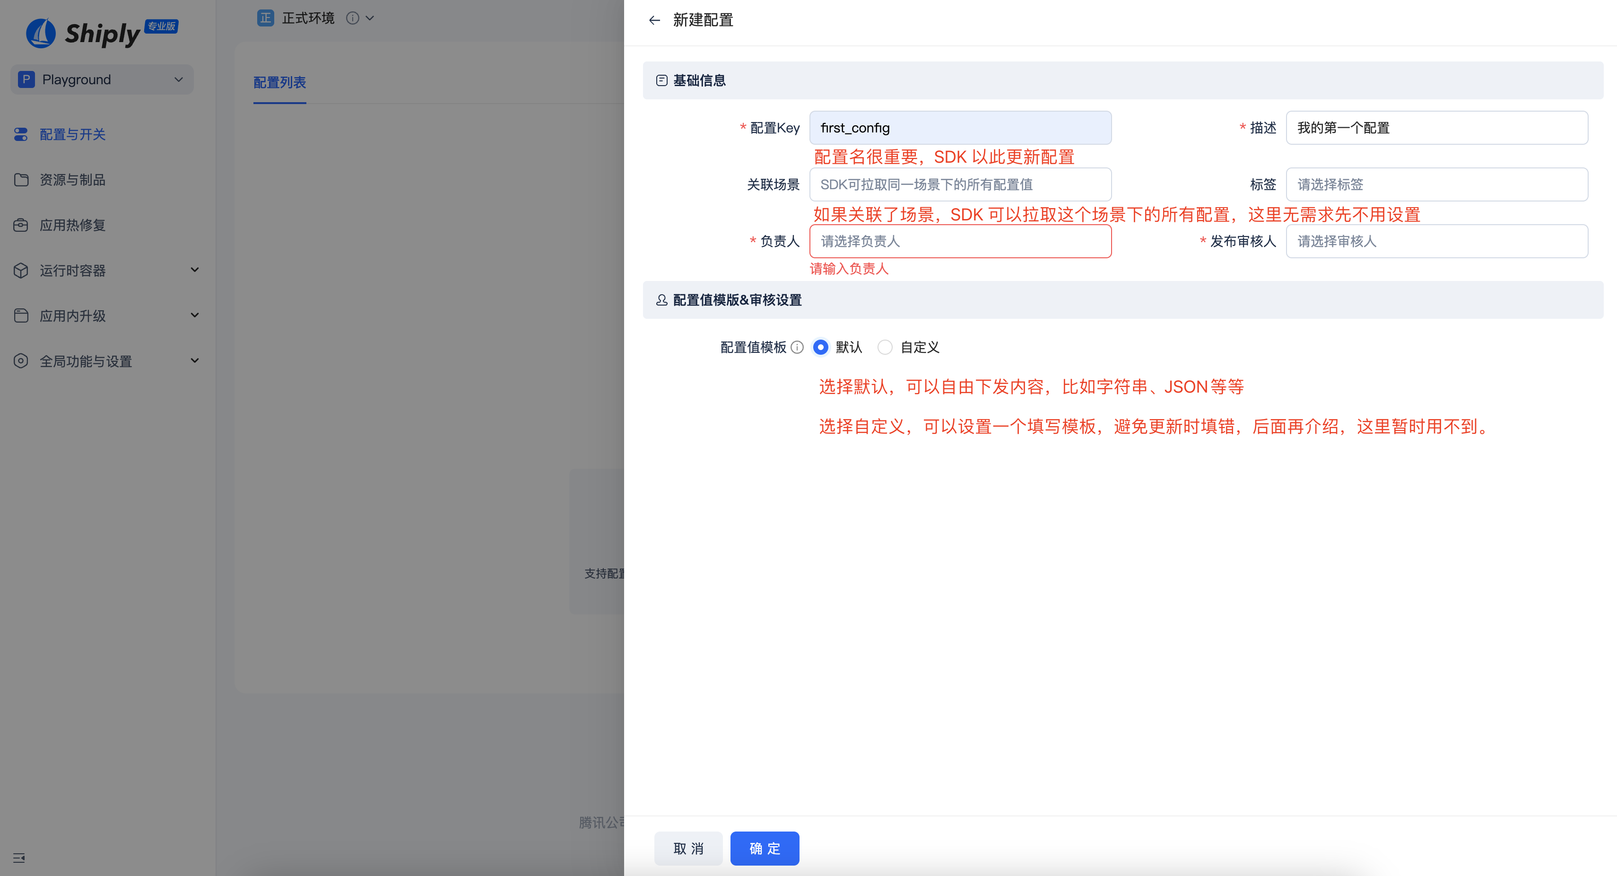Click the 资源与制品 folder icon
The image size is (1617, 876).
click(21, 180)
